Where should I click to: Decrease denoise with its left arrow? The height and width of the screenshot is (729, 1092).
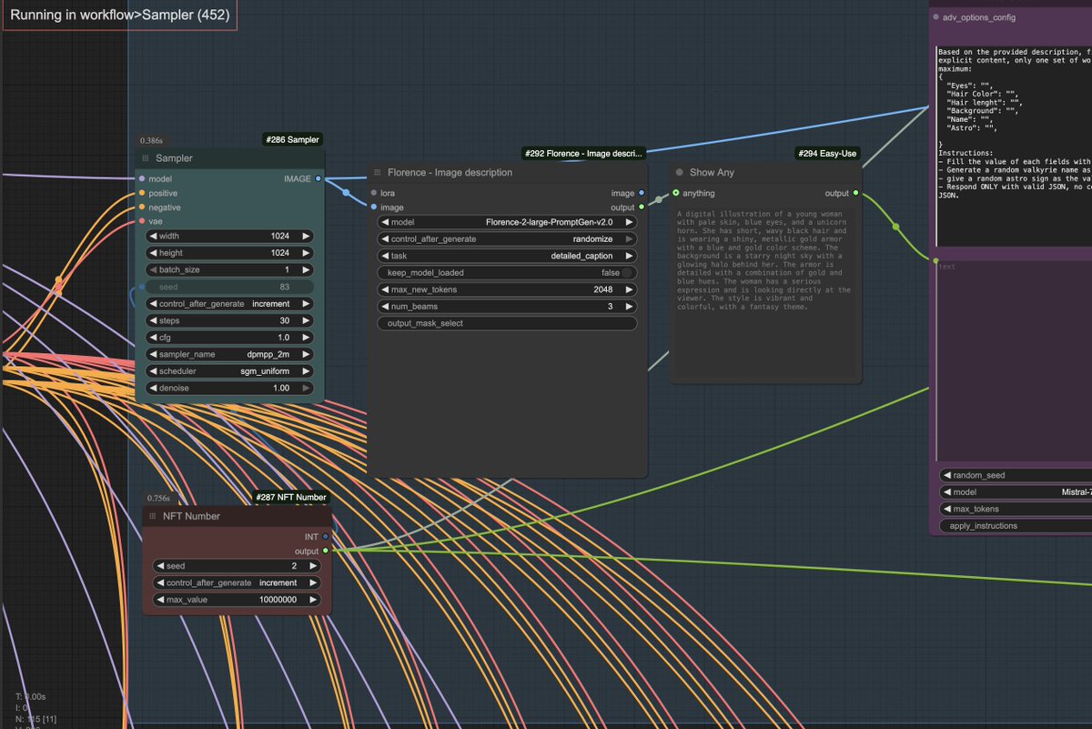[152, 388]
